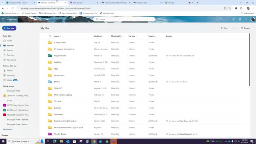Click the file list vertical scrollbar

pyautogui.click(x=249, y=60)
